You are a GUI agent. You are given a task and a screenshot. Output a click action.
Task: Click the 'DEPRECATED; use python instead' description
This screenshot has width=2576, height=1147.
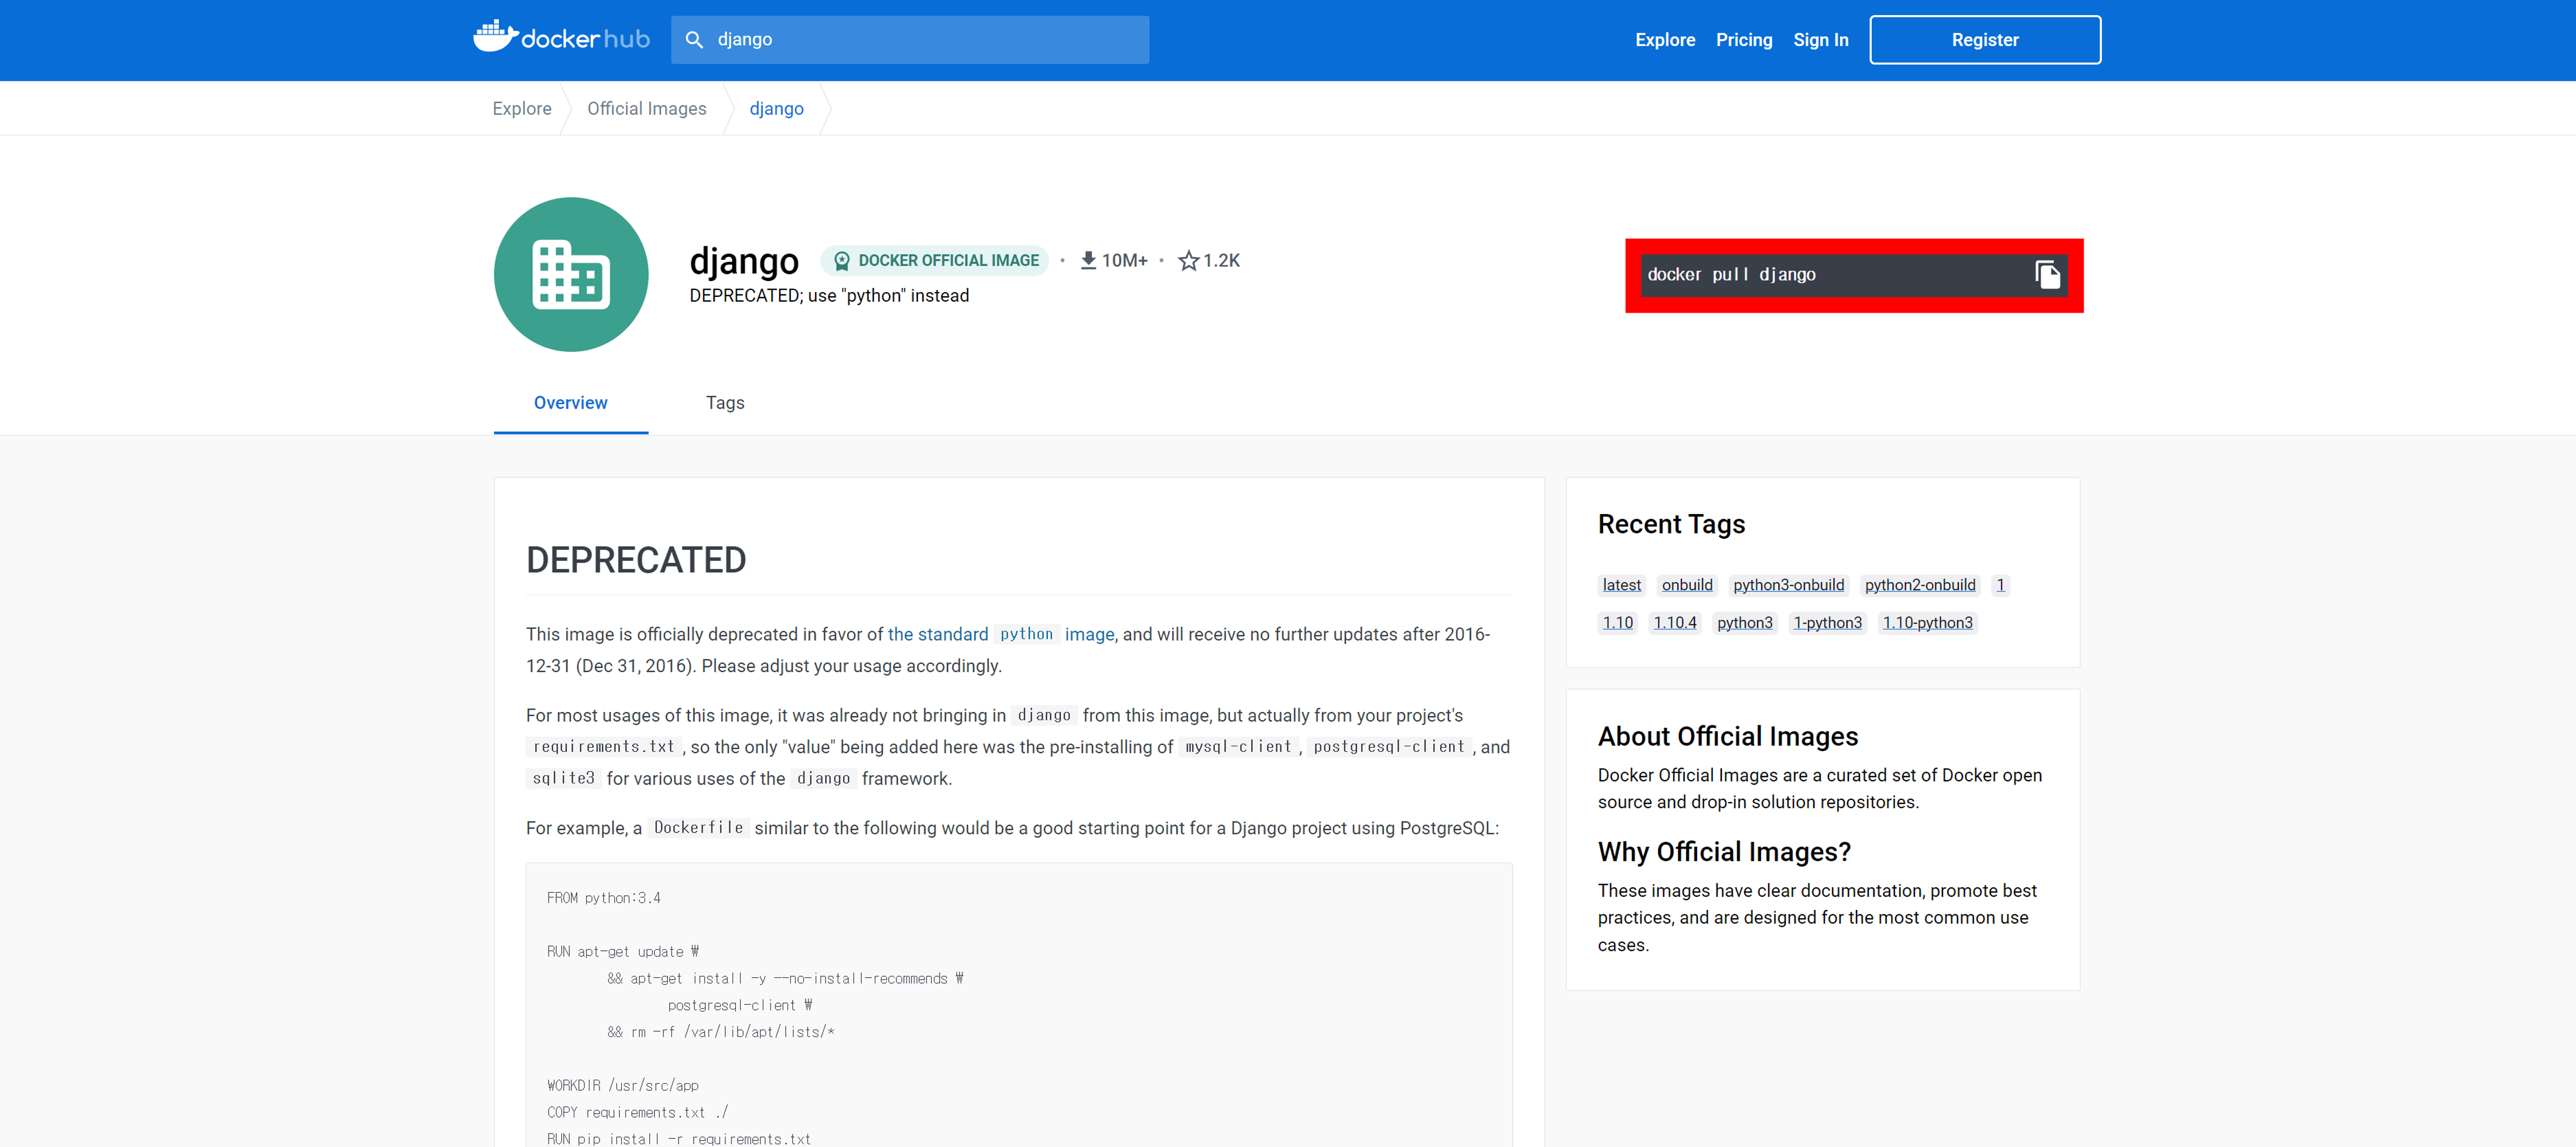point(829,296)
